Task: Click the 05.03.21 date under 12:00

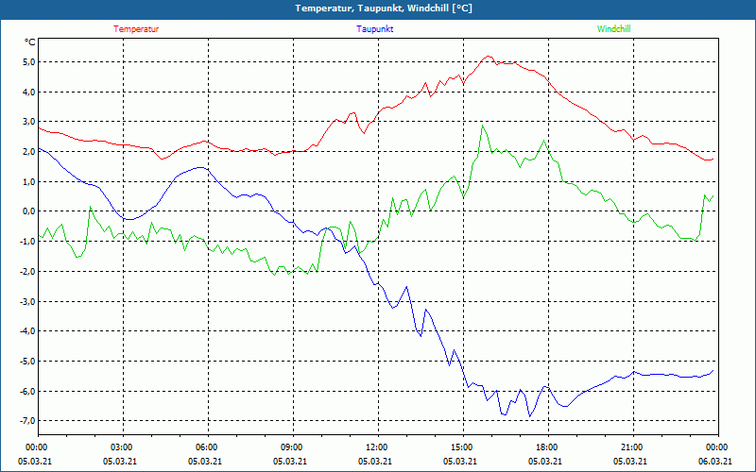Action: [374, 461]
